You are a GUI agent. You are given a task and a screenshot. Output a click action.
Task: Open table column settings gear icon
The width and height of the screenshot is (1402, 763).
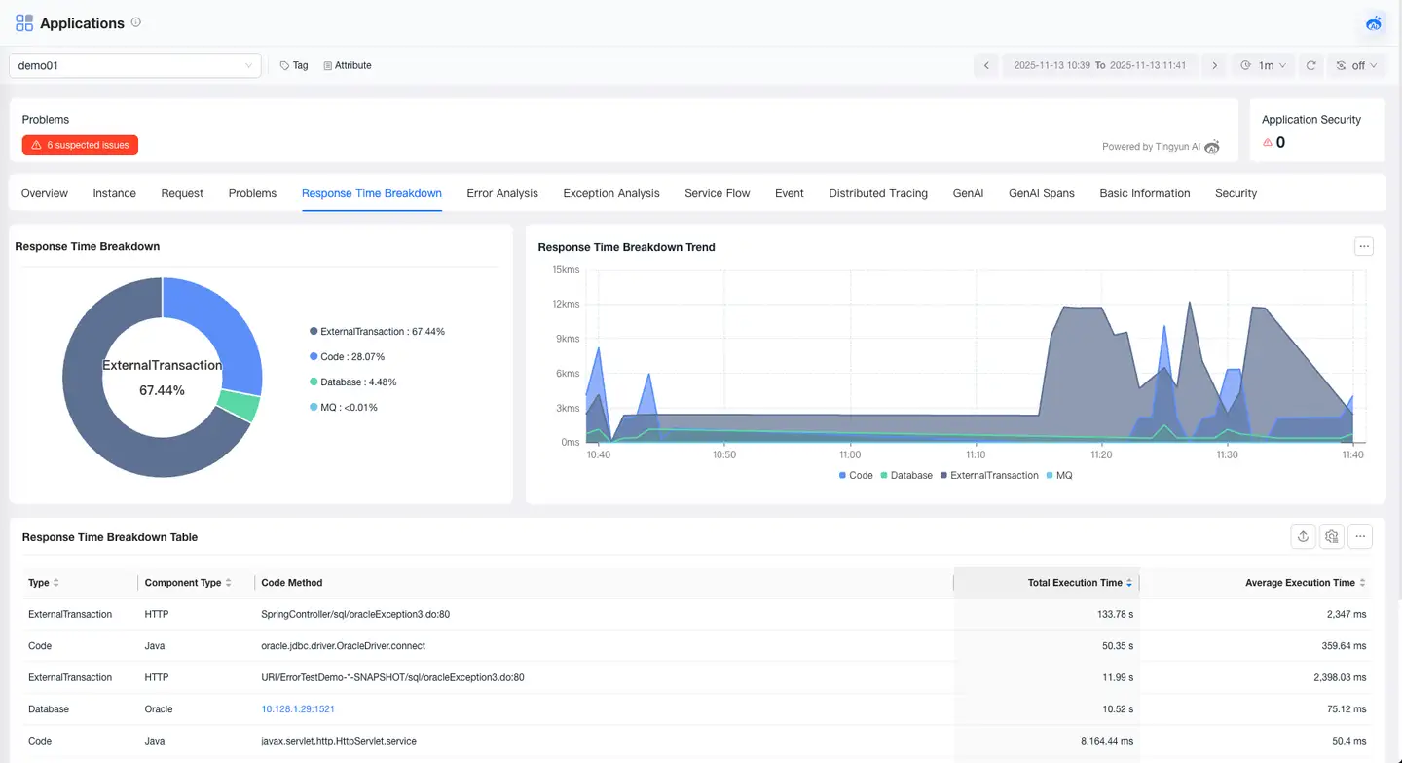(x=1332, y=536)
